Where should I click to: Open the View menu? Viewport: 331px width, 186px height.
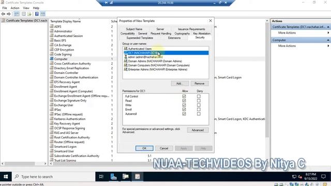(26, 8)
